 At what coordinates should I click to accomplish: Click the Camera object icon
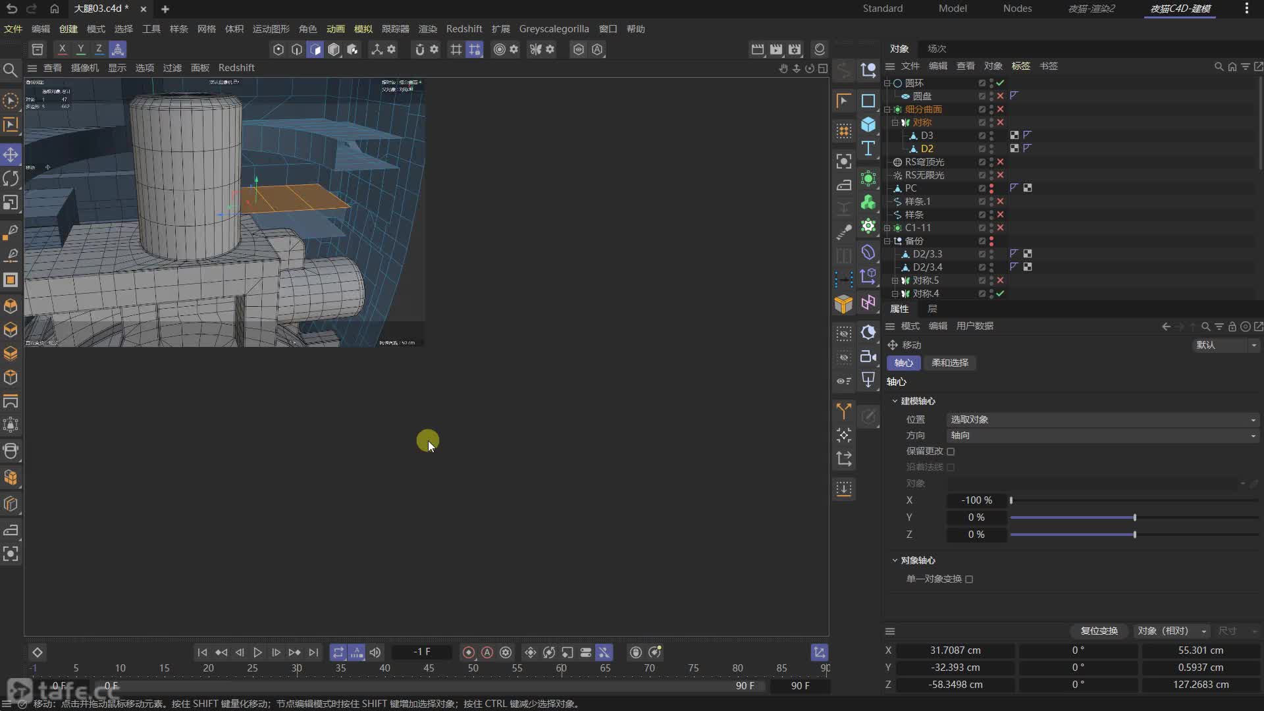(x=868, y=356)
